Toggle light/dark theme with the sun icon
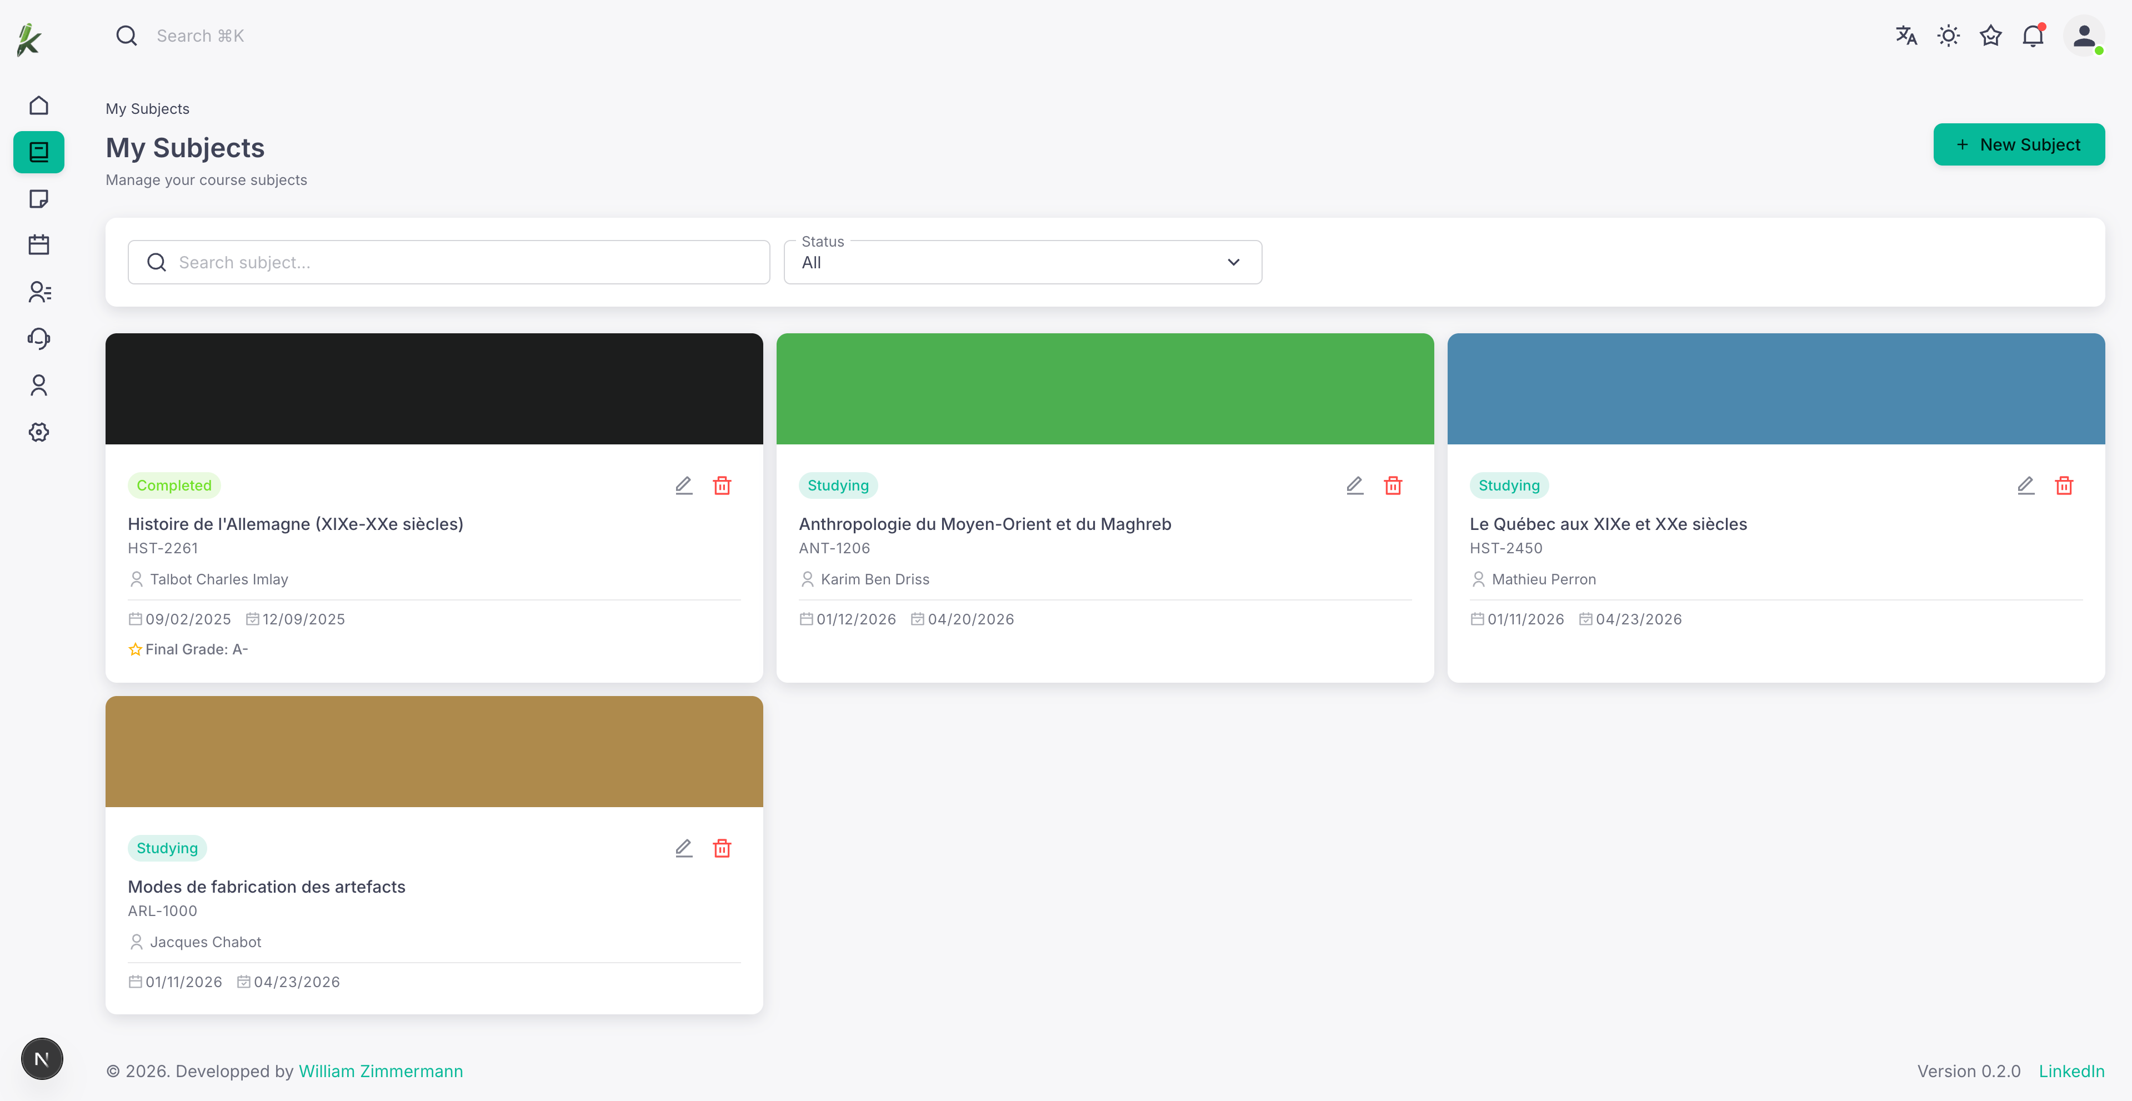This screenshot has height=1101, width=2132. [x=1948, y=36]
